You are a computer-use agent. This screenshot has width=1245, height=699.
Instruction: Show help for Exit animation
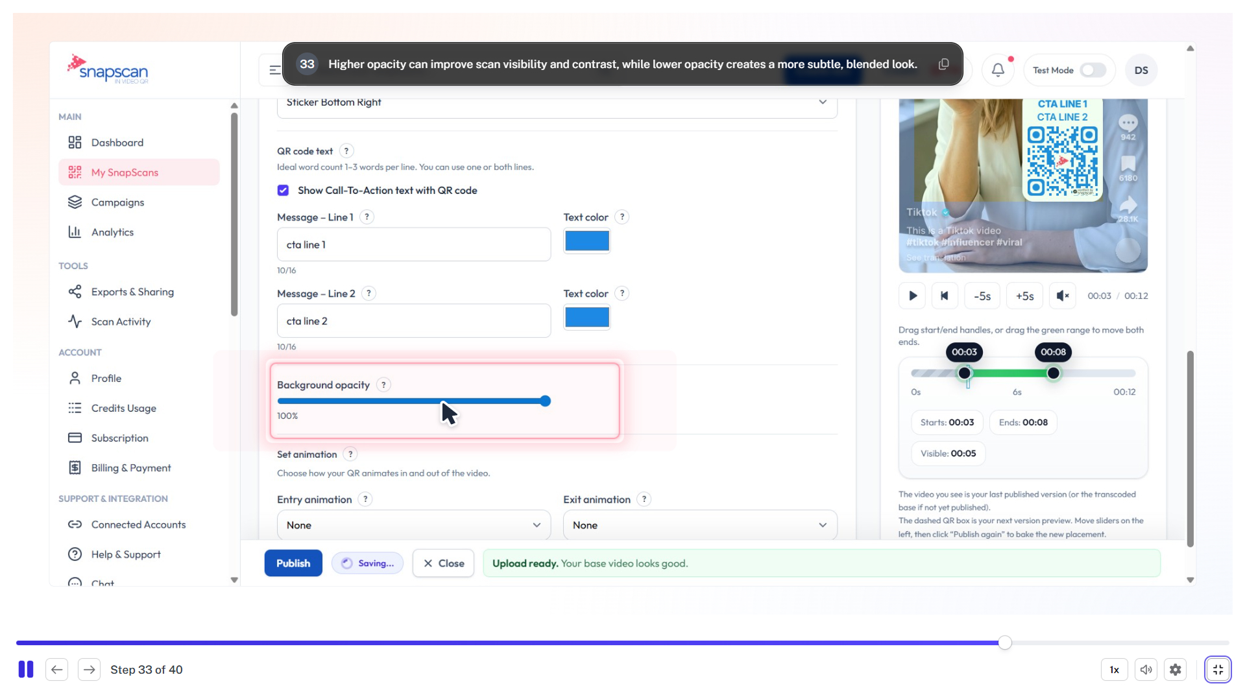tap(644, 499)
